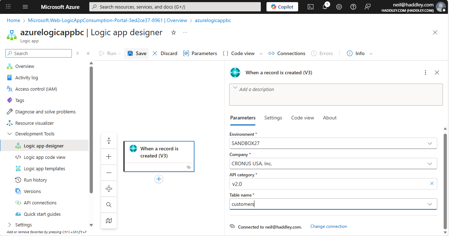Click the Change connection link
Image resolution: width=449 pixels, height=236 pixels.
[328, 226]
